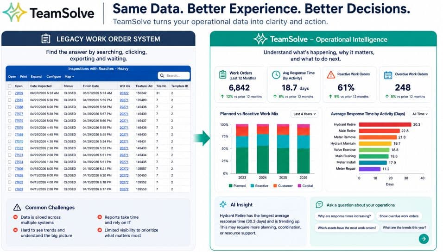Click the Date Inspected column header

[x=41, y=86]
